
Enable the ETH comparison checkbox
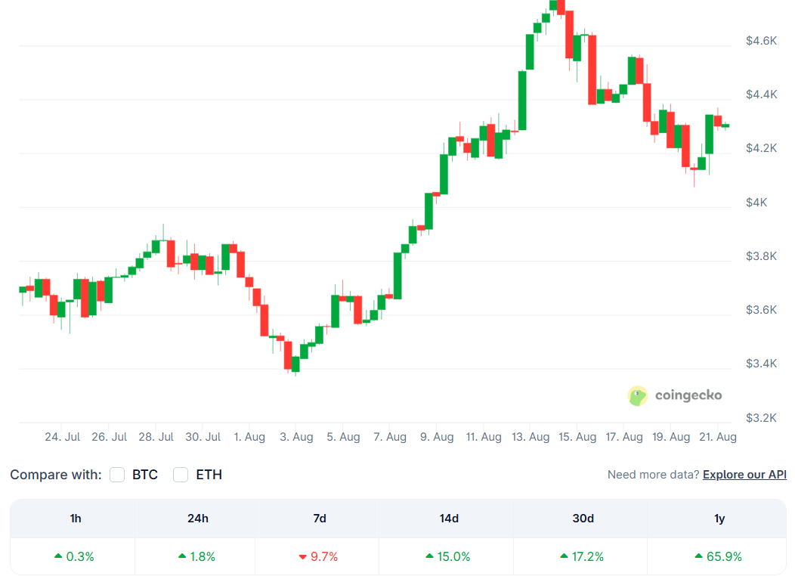point(181,475)
